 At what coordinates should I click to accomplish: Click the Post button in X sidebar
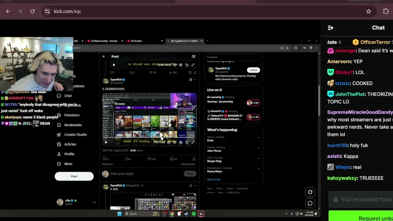coord(74,176)
